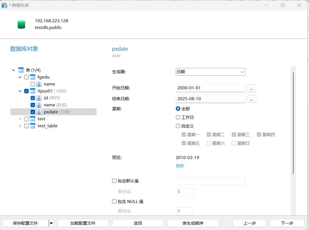Click the test_table table icon
The image size is (309, 230).
[33, 126]
